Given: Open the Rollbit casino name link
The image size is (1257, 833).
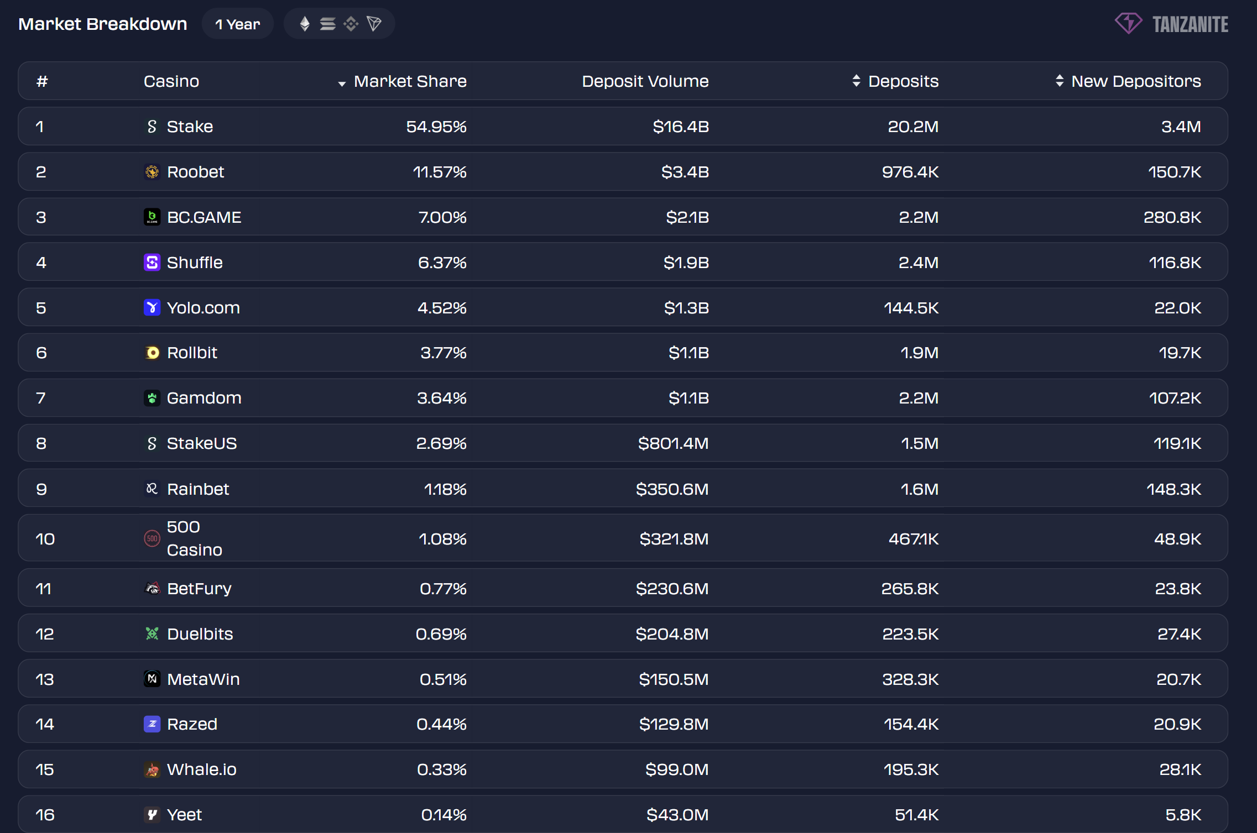Looking at the screenshot, I should click(192, 353).
